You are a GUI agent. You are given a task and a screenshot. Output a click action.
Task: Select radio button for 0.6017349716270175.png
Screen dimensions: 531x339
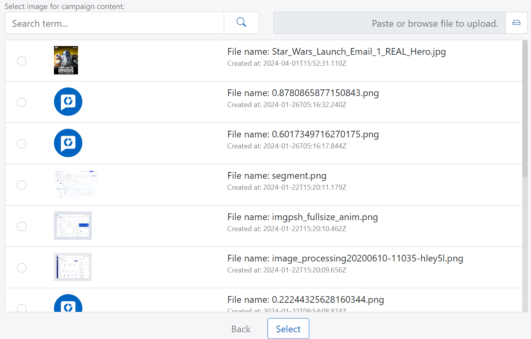click(22, 144)
